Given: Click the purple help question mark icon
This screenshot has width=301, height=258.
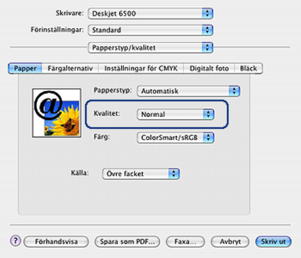Looking at the screenshot, I should (x=15, y=240).
